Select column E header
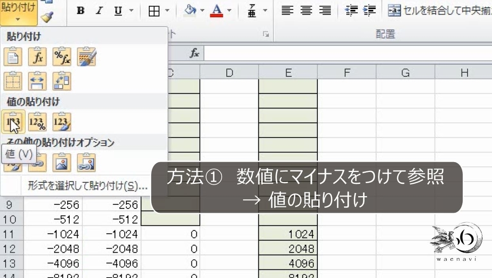Viewport: 492px width, 278px height. click(x=288, y=73)
